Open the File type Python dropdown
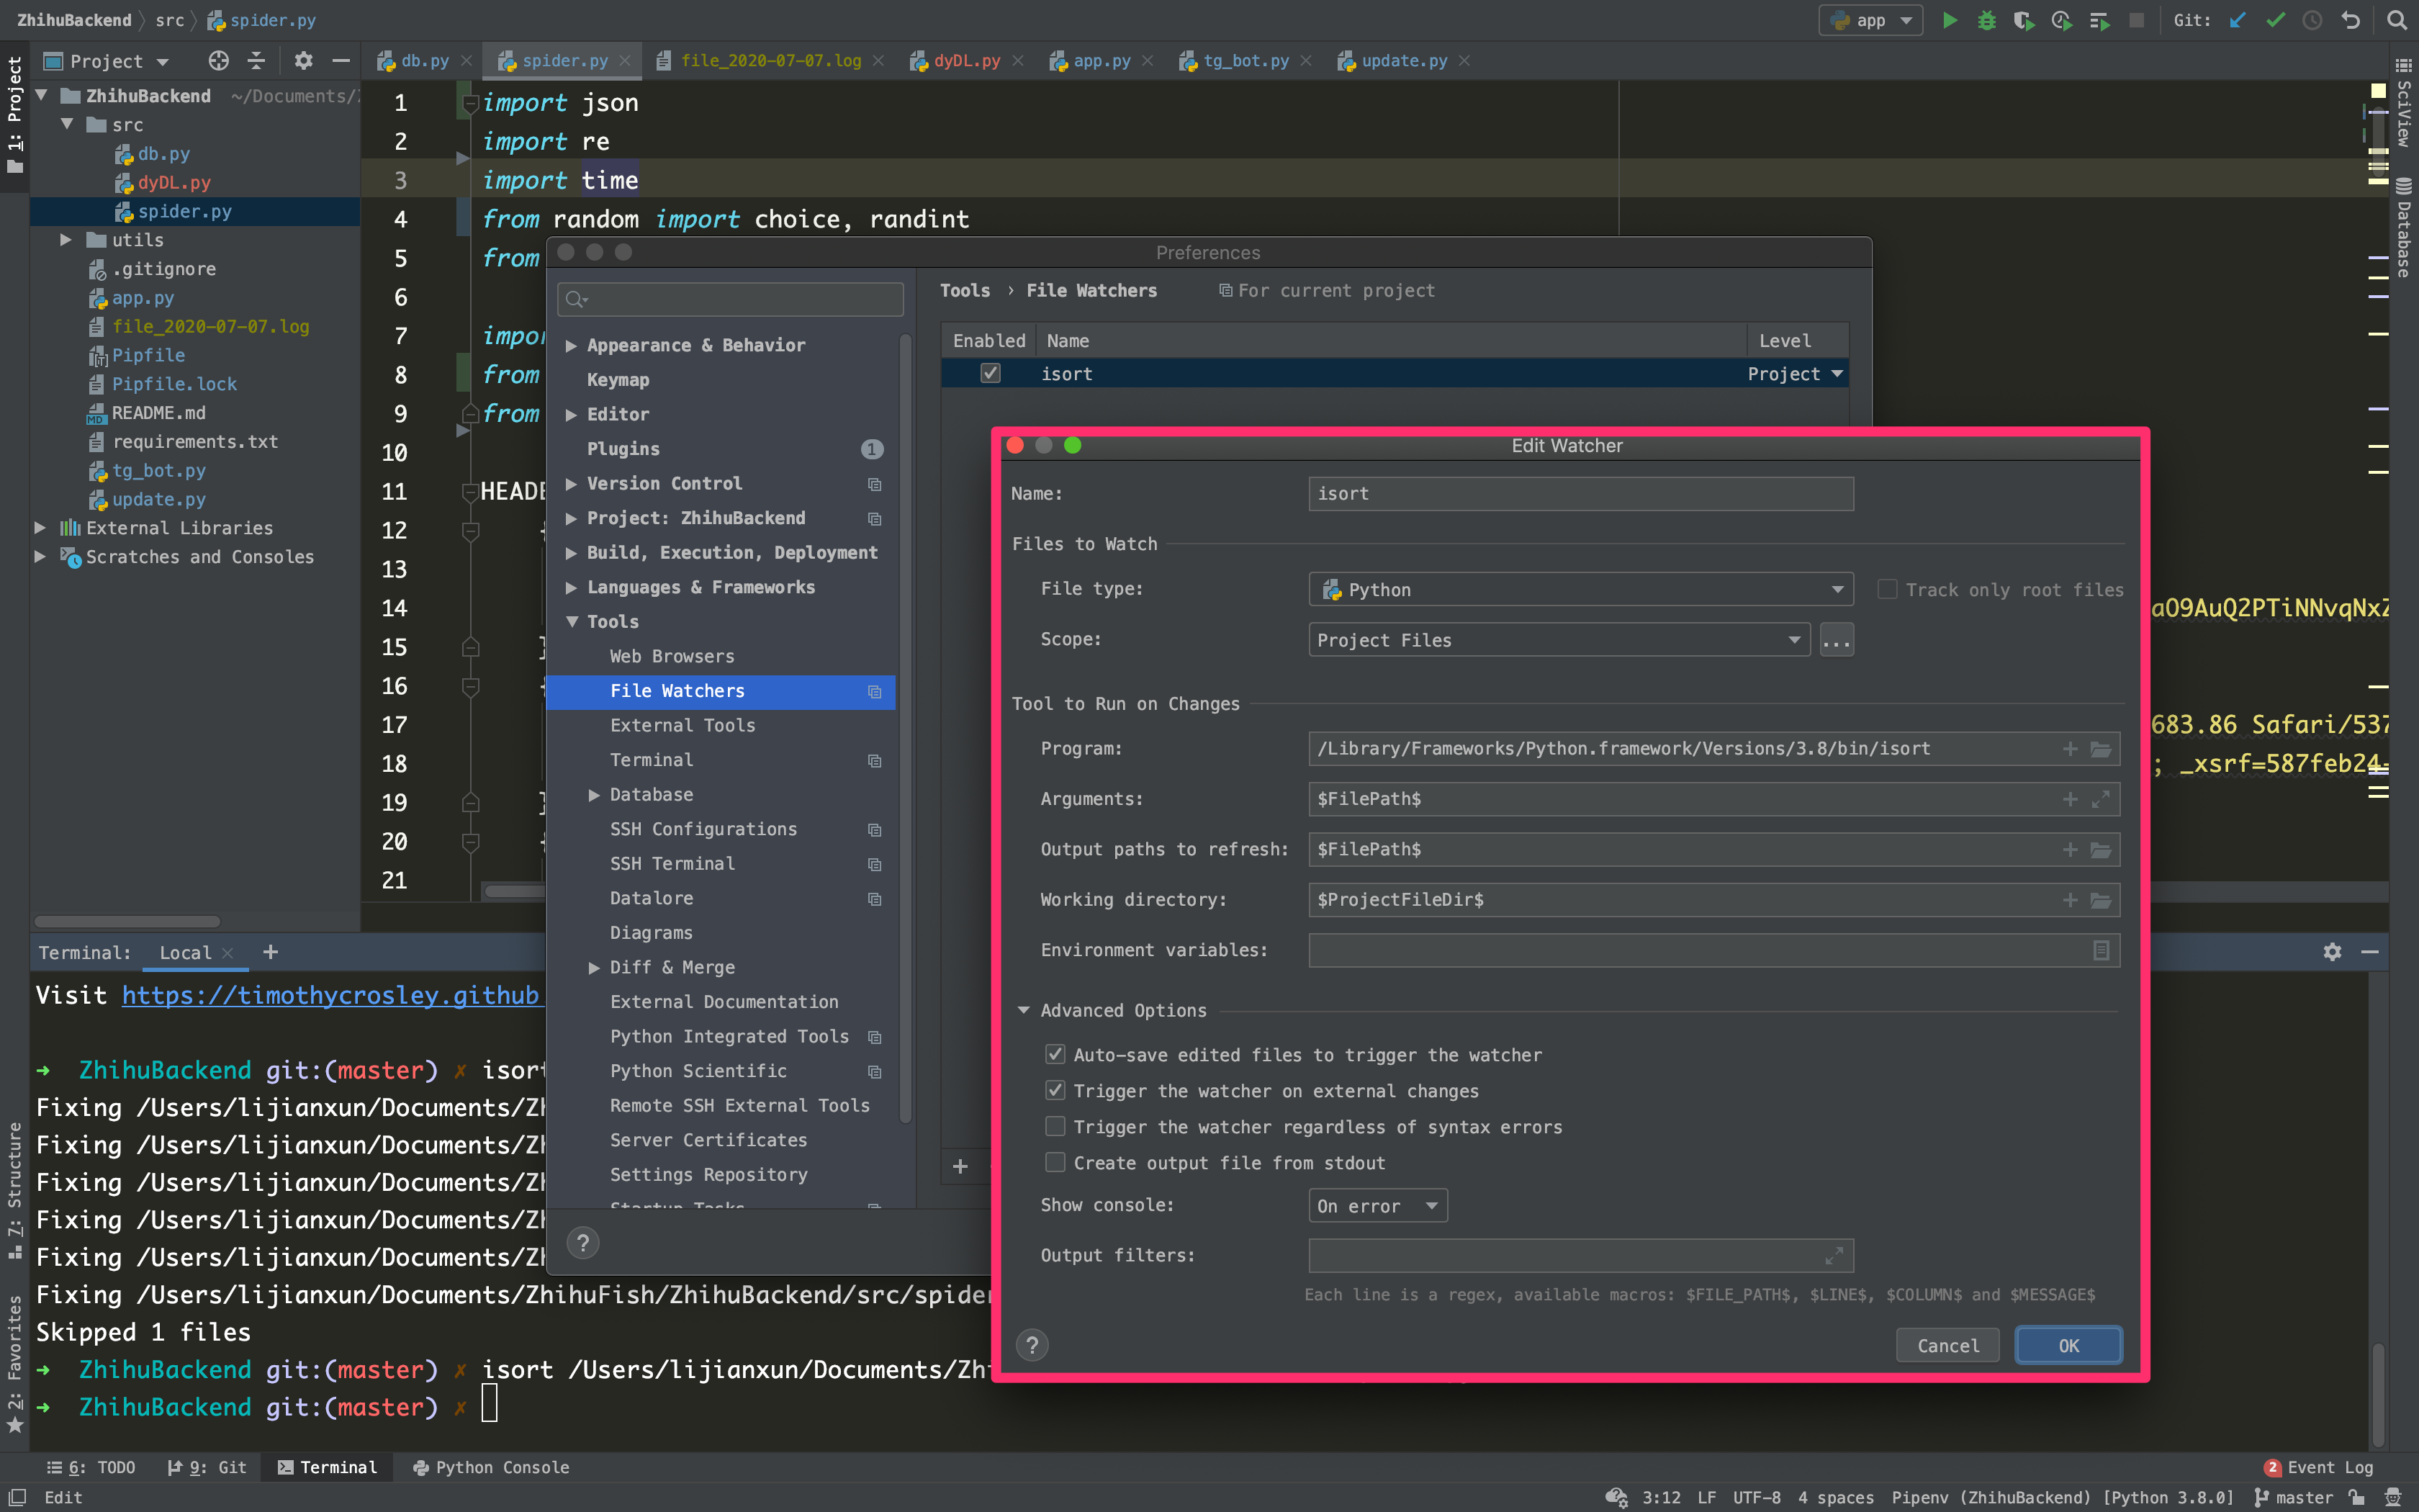 (1580, 589)
